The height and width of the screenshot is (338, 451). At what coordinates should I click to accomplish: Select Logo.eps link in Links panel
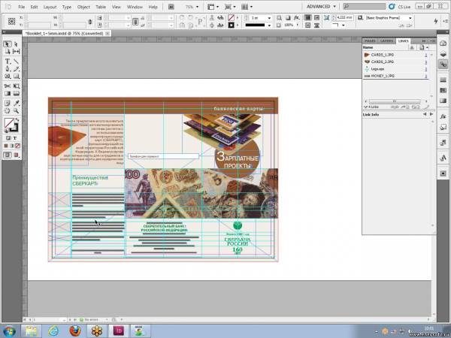(396, 69)
